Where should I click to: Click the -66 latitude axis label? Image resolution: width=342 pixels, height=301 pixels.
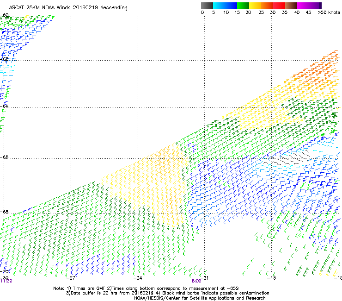(x=4, y=157)
